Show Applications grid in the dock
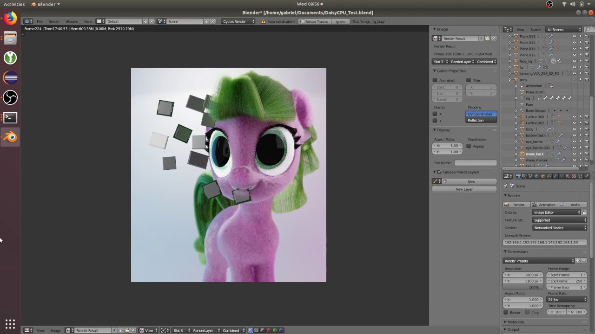Image resolution: width=595 pixels, height=334 pixels. pyautogui.click(x=10, y=324)
